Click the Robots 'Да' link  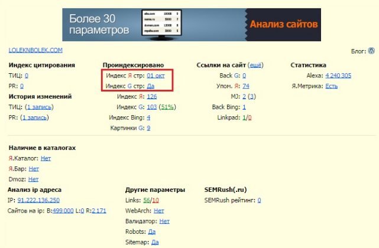[152, 232]
